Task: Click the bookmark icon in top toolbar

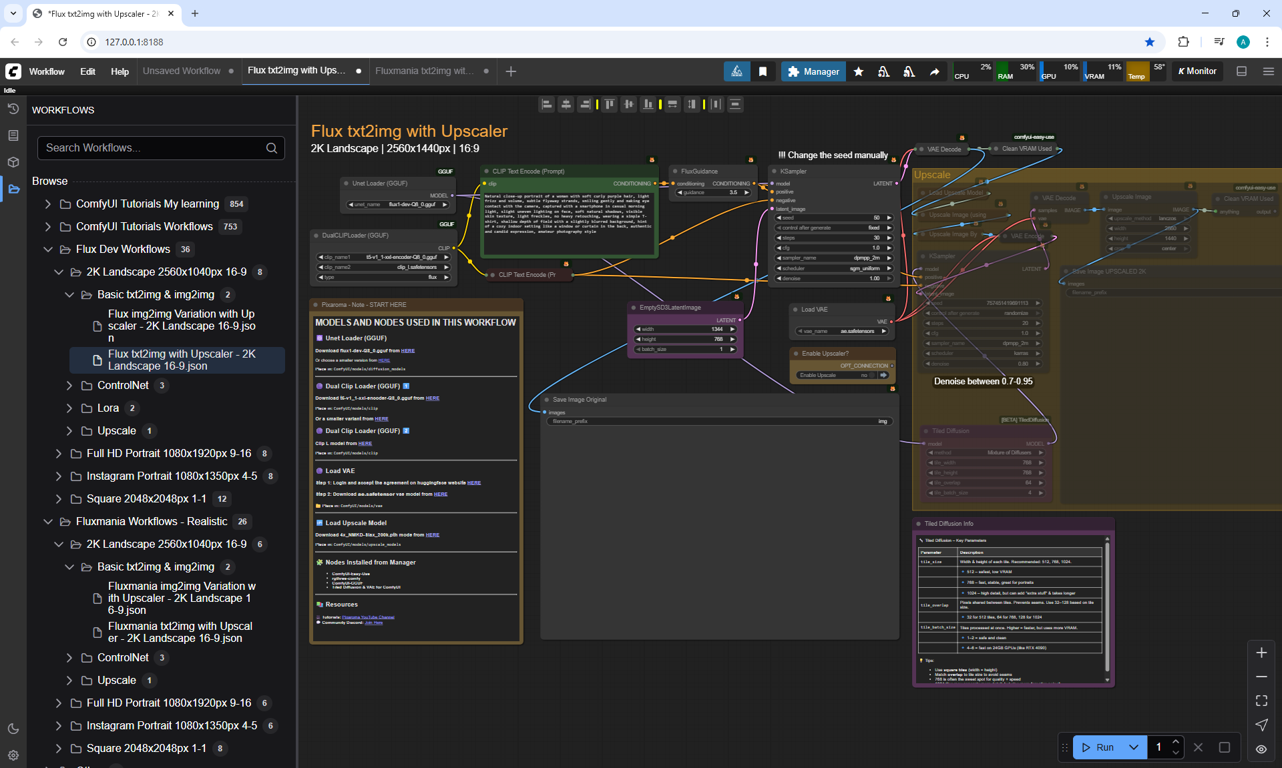Action: (x=763, y=71)
